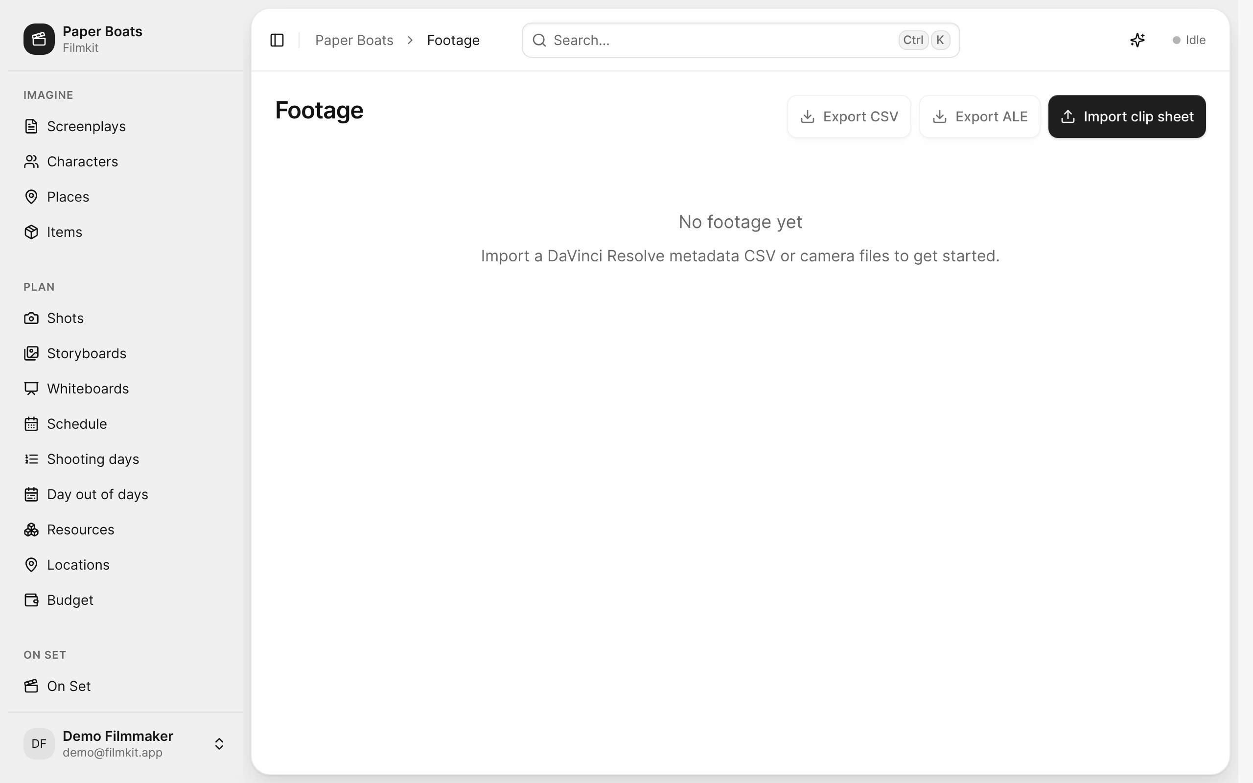Click the Shots camera icon

(x=31, y=318)
